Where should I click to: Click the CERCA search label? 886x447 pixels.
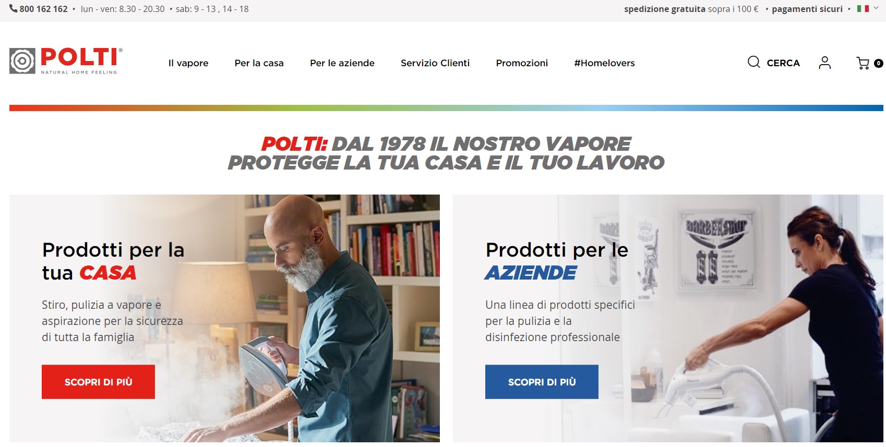[x=783, y=63]
